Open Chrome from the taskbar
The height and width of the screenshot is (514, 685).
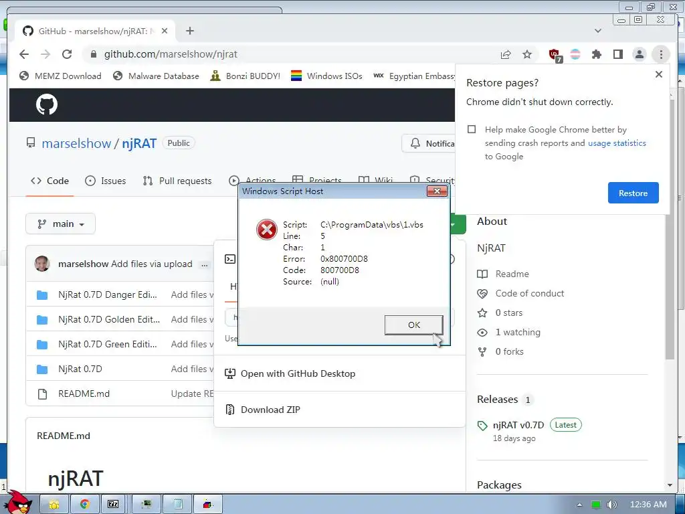84,504
